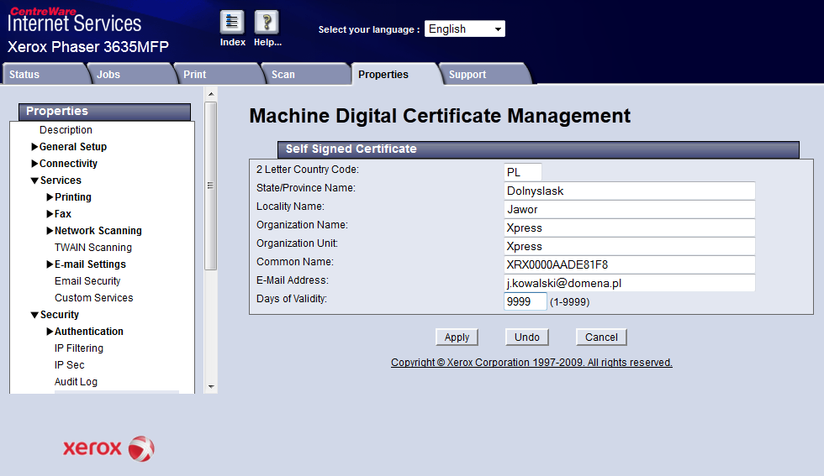Screen dimensions: 824x476
Task: Click the sidebar scrollbar thumb
Action: [211, 186]
